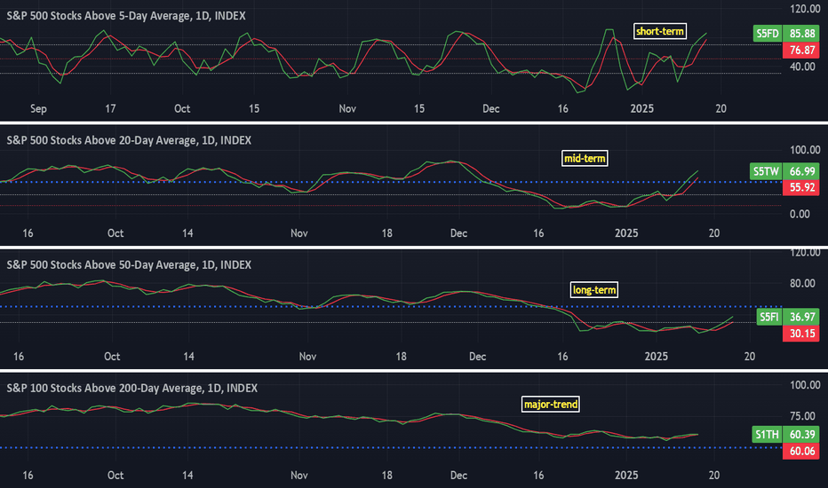This screenshot has width=828, height=488.
Task: Click Nov on the 20-Day chart time axis
Action: (x=299, y=233)
